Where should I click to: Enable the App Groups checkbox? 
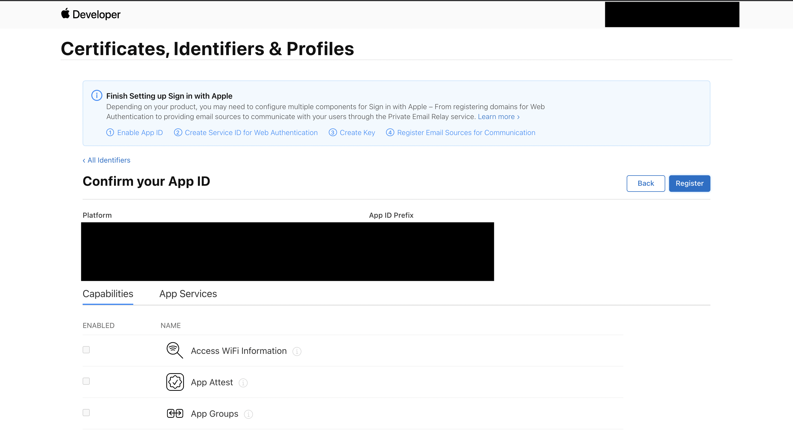click(86, 413)
